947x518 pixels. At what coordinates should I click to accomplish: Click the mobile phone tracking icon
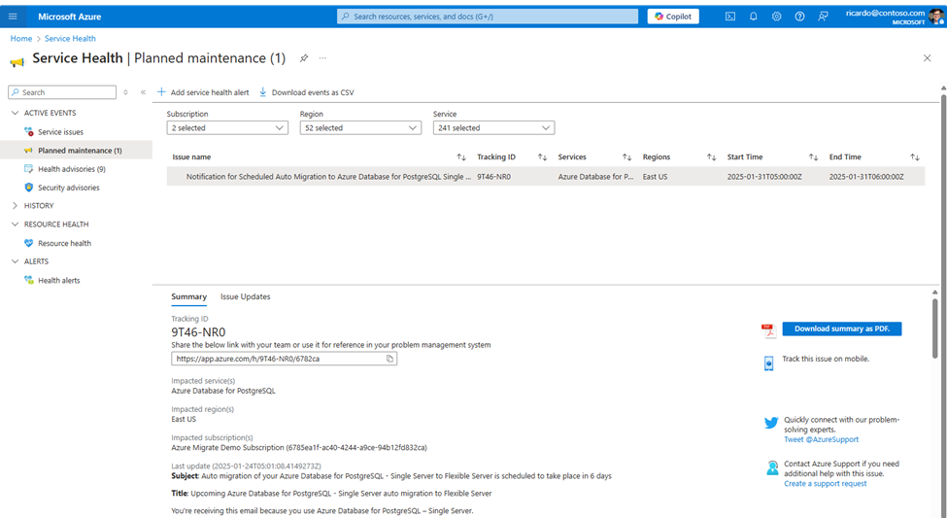[768, 363]
